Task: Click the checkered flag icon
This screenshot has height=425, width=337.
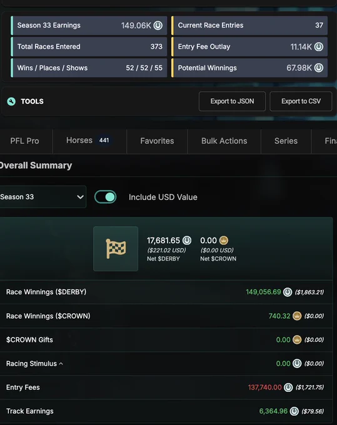Action: coord(116,249)
